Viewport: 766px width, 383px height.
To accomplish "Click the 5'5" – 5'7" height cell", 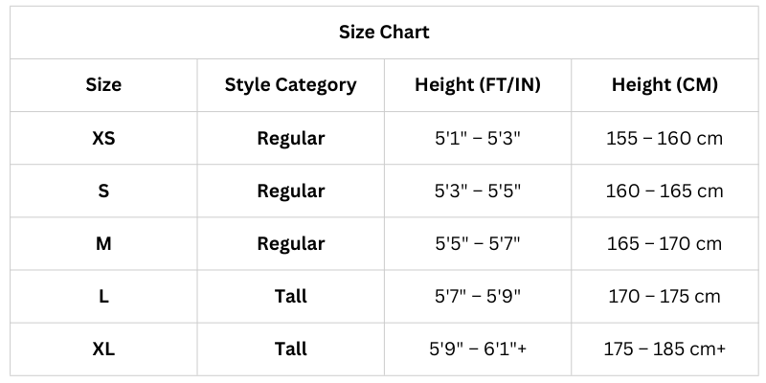I will point(477,243).
